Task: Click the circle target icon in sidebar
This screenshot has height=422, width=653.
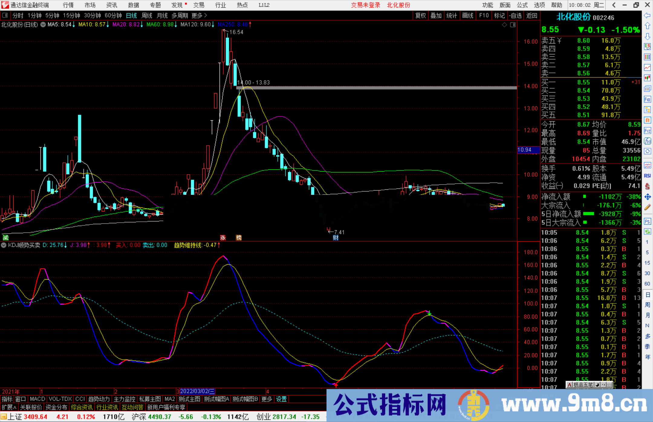Action: point(647,151)
